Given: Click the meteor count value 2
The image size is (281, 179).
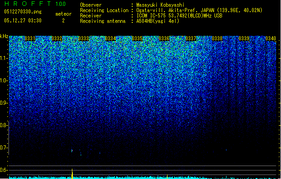Looking at the screenshot, I should [x=63, y=21].
